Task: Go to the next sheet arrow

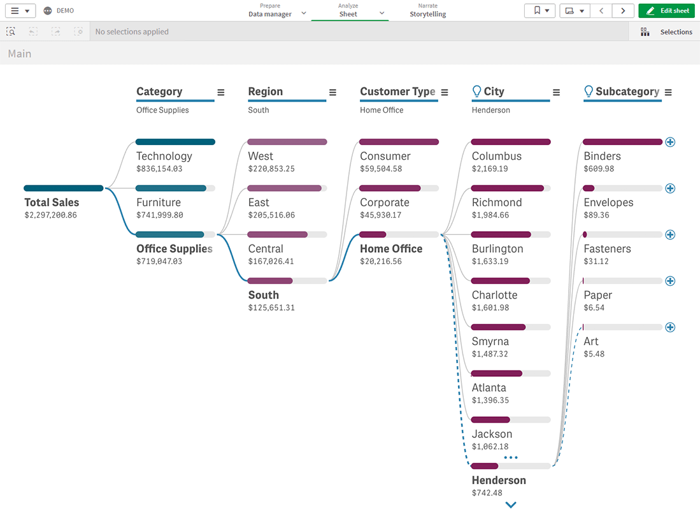Action: point(623,11)
